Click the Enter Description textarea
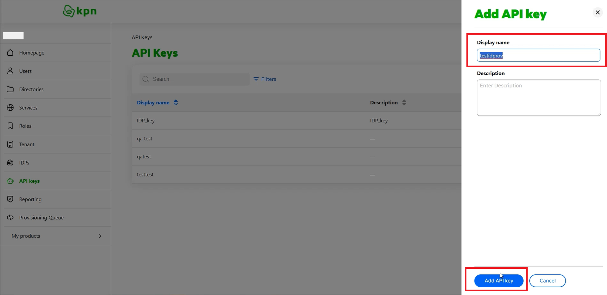This screenshot has height=295, width=607. tap(539, 98)
